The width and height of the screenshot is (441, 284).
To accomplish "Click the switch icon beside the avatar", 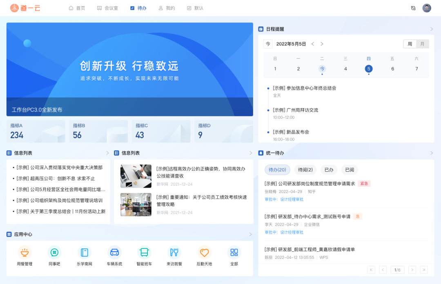I will click(x=413, y=8).
